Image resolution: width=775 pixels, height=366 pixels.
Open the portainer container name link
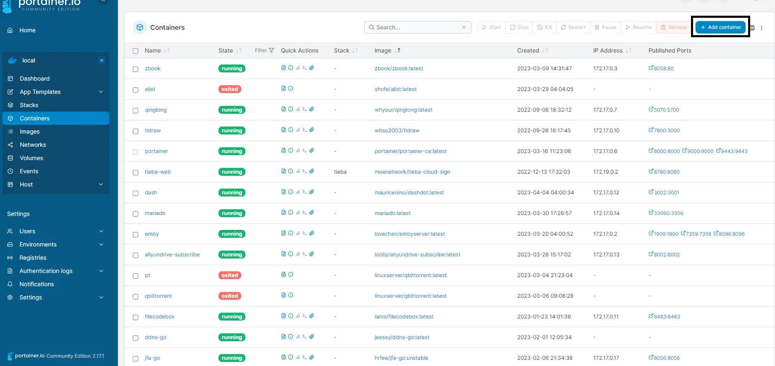(x=156, y=151)
